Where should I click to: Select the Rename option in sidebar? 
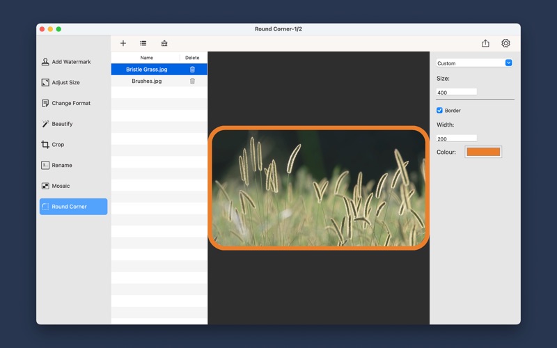point(61,166)
